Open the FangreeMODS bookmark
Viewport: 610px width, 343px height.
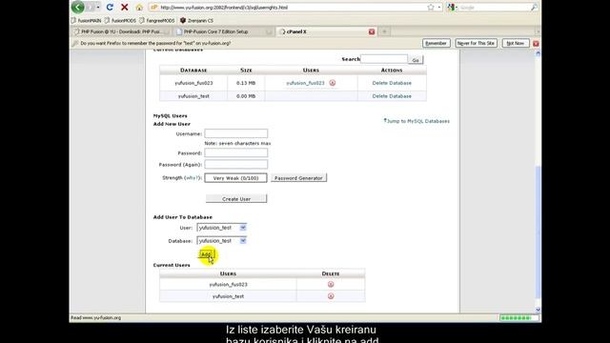tap(157, 20)
